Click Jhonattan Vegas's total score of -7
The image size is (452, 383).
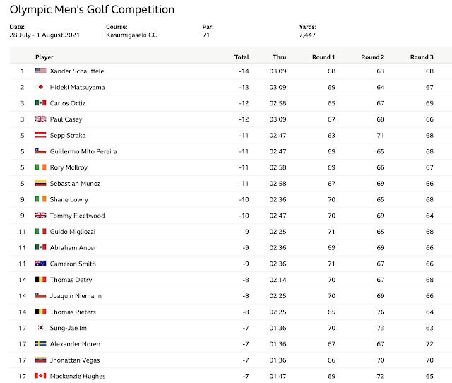click(244, 360)
